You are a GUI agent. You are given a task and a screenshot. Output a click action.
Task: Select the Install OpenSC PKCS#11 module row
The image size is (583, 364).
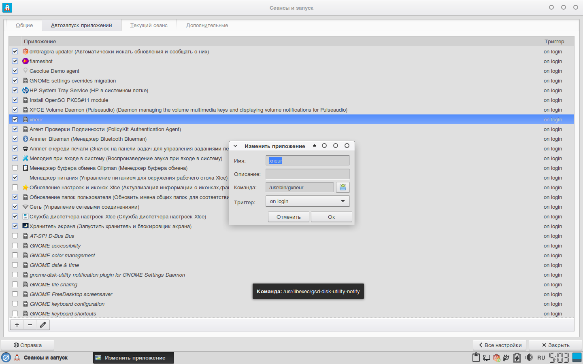[291, 100]
